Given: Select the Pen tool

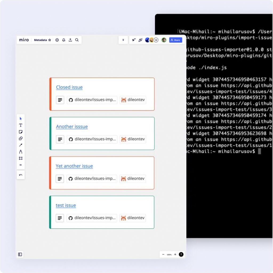Looking at the screenshot, I should [x=21, y=152].
